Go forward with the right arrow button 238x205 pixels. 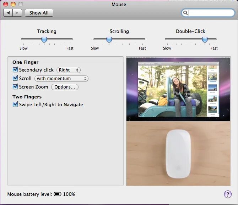[17, 13]
